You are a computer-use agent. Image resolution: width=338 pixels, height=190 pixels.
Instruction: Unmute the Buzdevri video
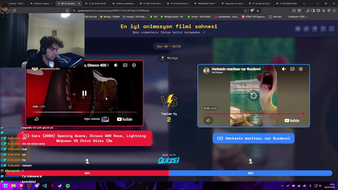point(284,69)
